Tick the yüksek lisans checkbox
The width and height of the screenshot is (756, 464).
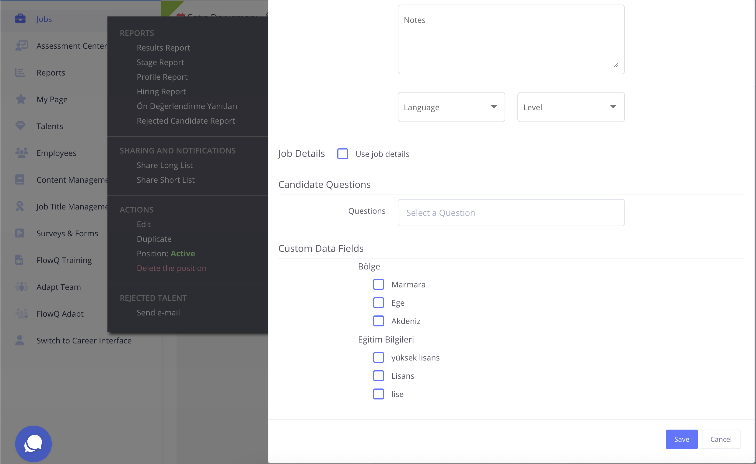(378, 357)
